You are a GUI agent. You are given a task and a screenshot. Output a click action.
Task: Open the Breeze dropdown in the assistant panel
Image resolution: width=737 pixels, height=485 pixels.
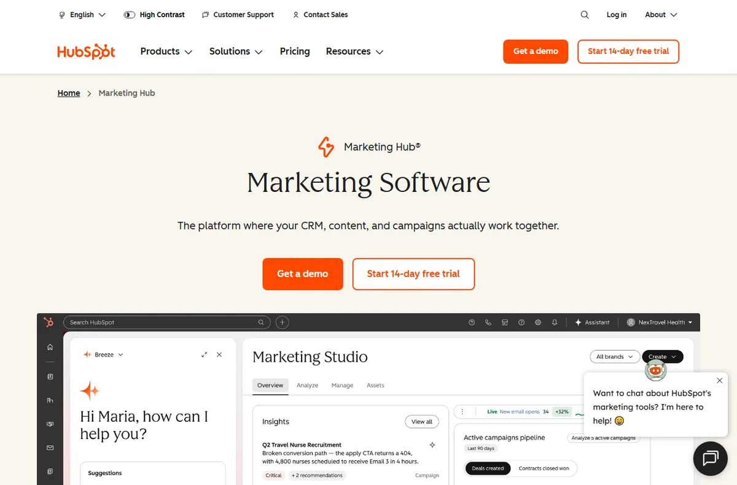pos(104,354)
